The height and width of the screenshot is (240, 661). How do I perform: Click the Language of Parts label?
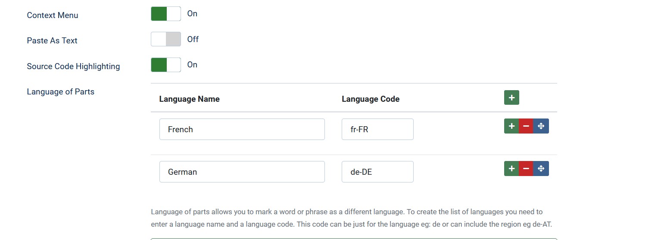(x=61, y=91)
